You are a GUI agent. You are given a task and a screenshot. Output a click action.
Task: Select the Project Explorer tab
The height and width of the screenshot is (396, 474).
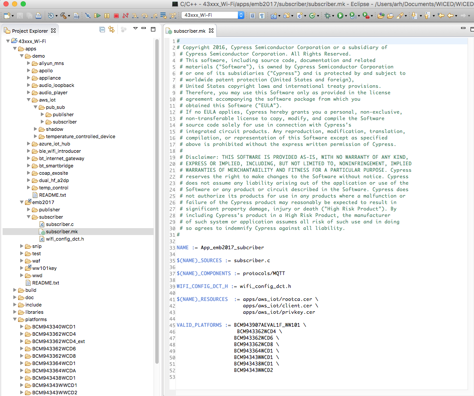click(x=30, y=31)
